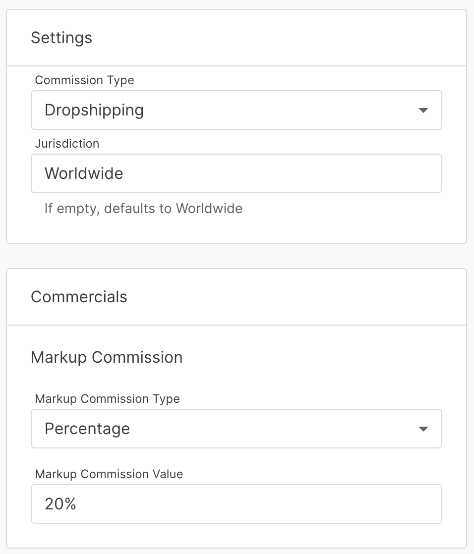Click the Markup Commission subheading
The image size is (474, 554).
coord(107,357)
